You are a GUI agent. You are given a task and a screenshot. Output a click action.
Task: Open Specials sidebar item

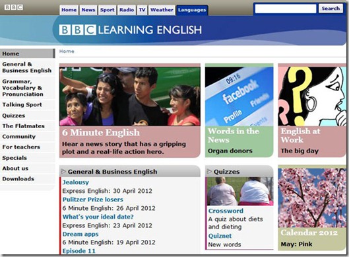(x=27, y=158)
